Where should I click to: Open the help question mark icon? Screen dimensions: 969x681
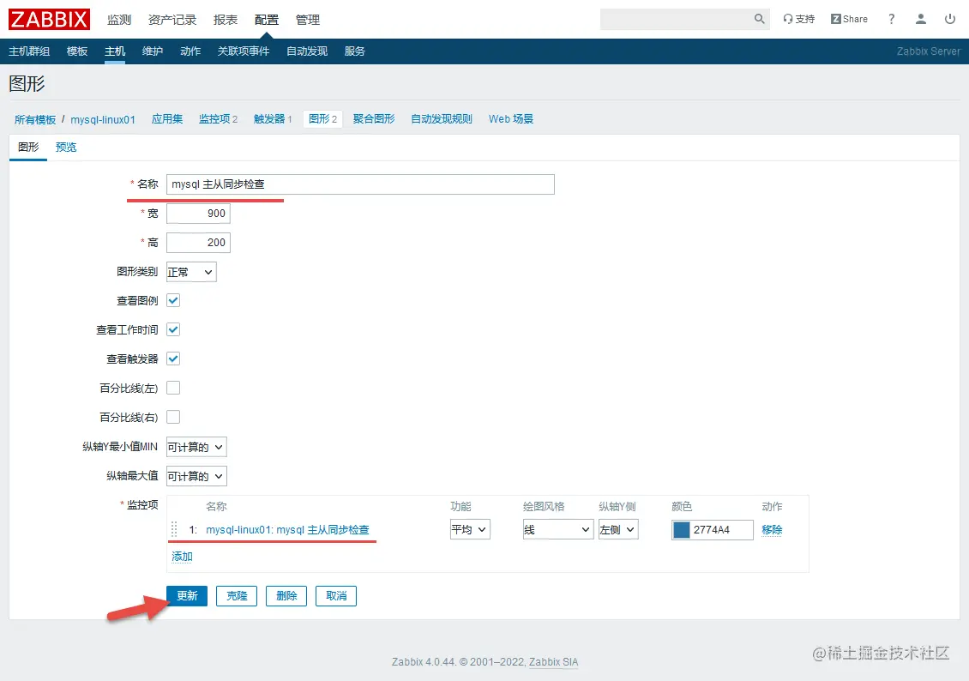891,19
